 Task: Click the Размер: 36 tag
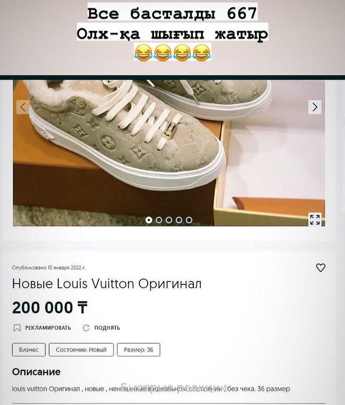click(139, 350)
